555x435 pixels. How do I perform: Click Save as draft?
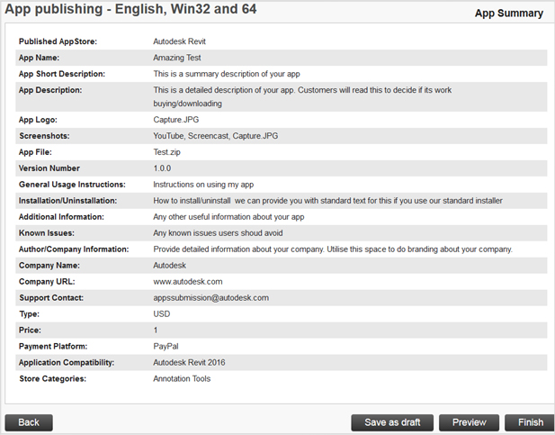pyautogui.click(x=392, y=422)
